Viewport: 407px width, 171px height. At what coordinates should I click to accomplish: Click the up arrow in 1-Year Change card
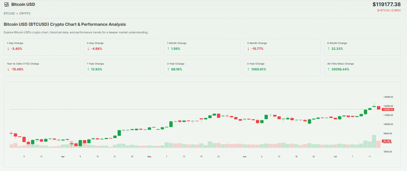[88, 69]
